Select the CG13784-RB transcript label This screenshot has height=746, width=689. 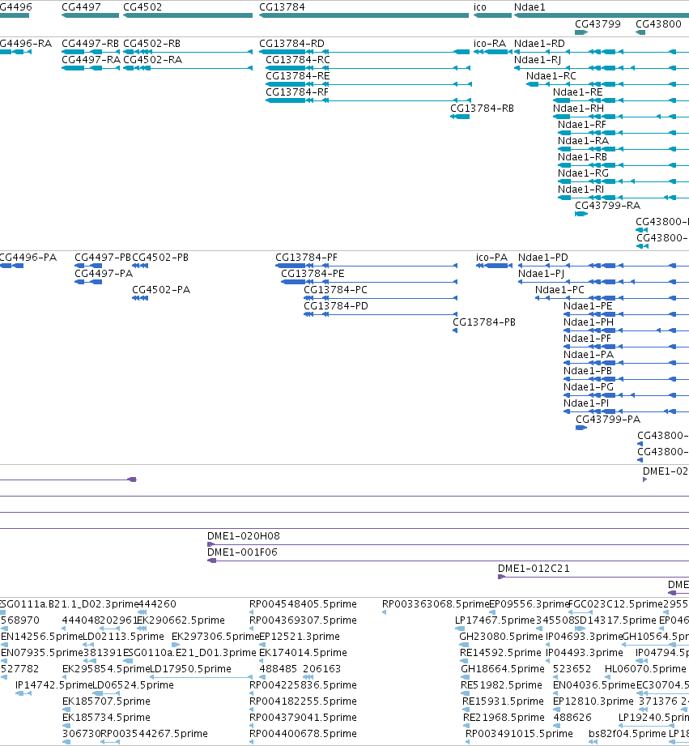483,109
